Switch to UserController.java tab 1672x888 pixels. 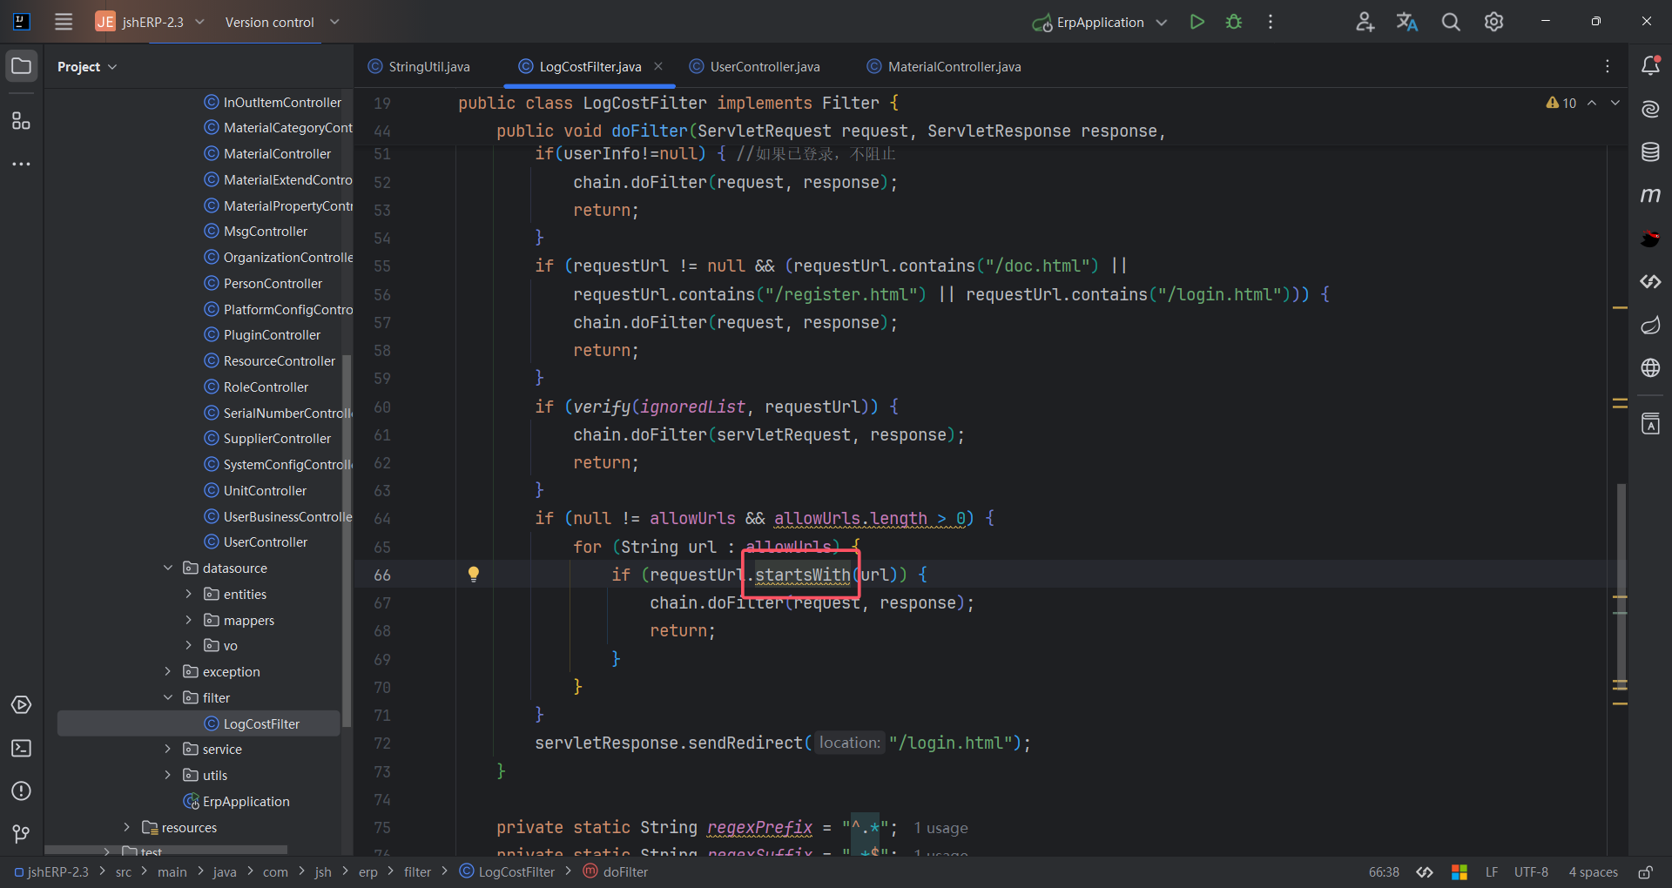754,66
